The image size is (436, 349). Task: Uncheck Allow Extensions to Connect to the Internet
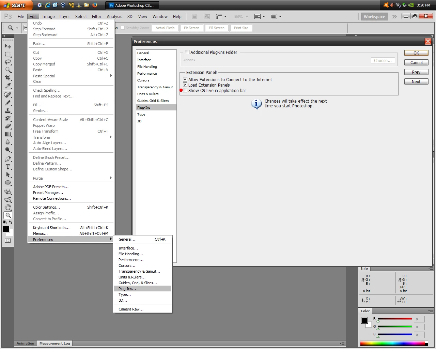coord(185,79)
